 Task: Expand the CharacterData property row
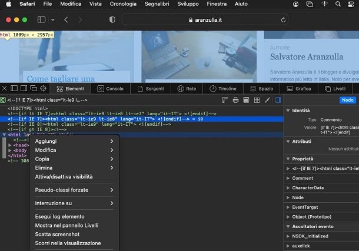point(288,188)
